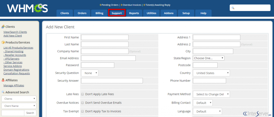Viewport: 274px width, 117px height.
Task: Open Service Addons link
Action: coord(13,66)
